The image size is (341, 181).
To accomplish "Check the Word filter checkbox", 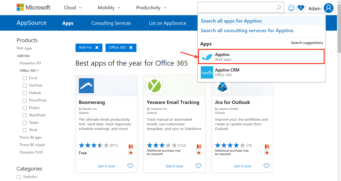I will 25,130.
